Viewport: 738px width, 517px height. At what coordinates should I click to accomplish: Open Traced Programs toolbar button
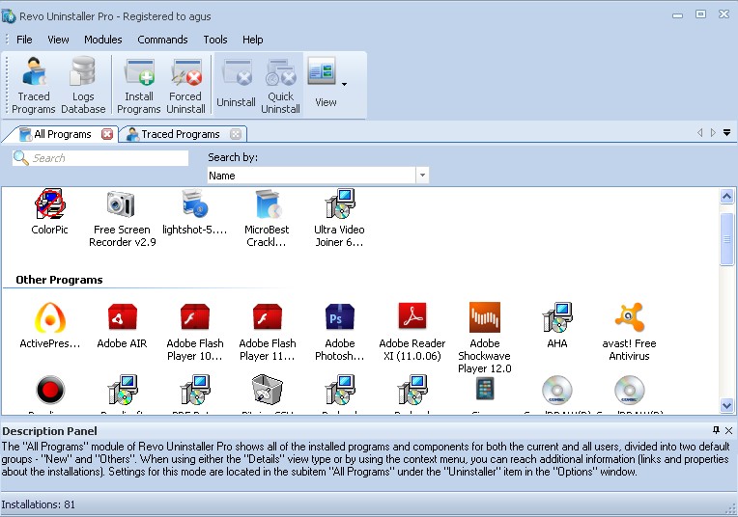pyautogui.click(x=34, y=85)
